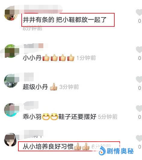The height and width of the screenshot is (160, 142).
Task: Like the comment about 井井有条的 小鞋
Action: (139, 12)
